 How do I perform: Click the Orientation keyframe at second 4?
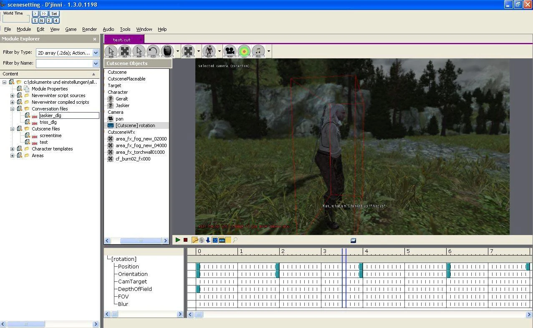(x=361, y=274)
